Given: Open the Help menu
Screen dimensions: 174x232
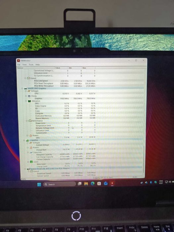Looking at the screenshot, I should [x=37, y=65].
